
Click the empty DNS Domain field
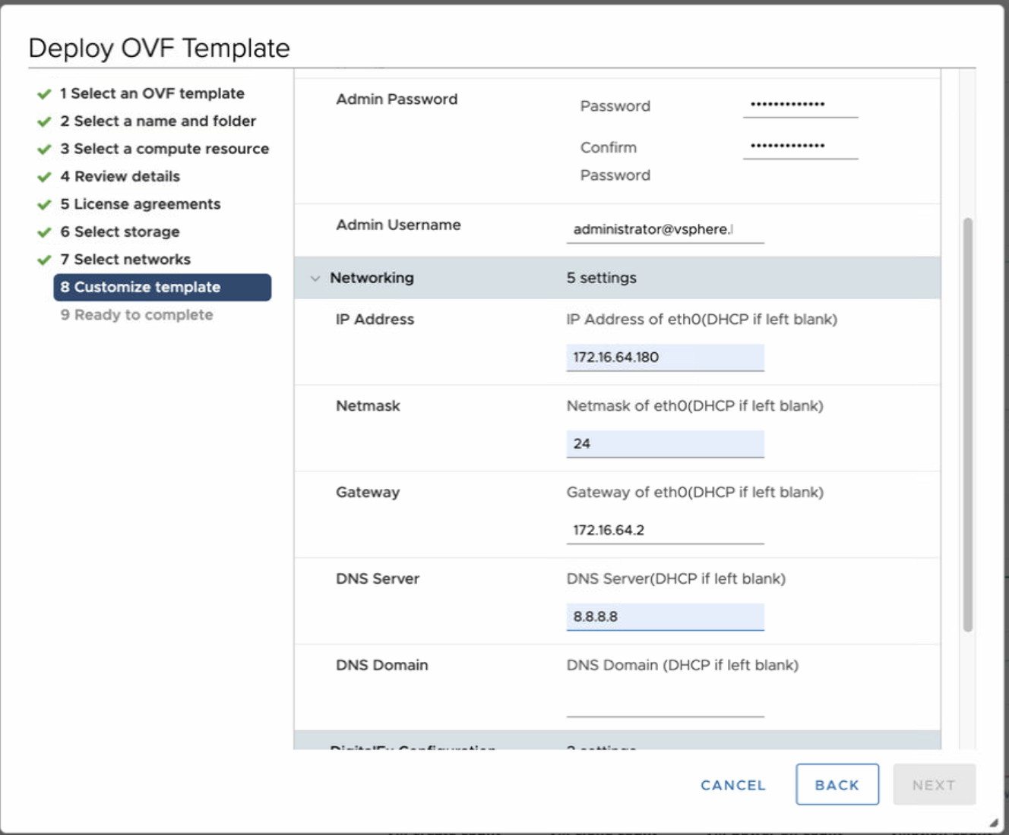pyautogui.click(x=665, y=704)
